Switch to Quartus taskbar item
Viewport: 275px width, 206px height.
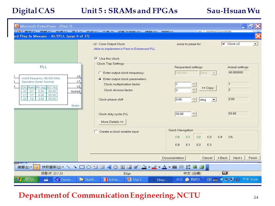click(64, 180)
